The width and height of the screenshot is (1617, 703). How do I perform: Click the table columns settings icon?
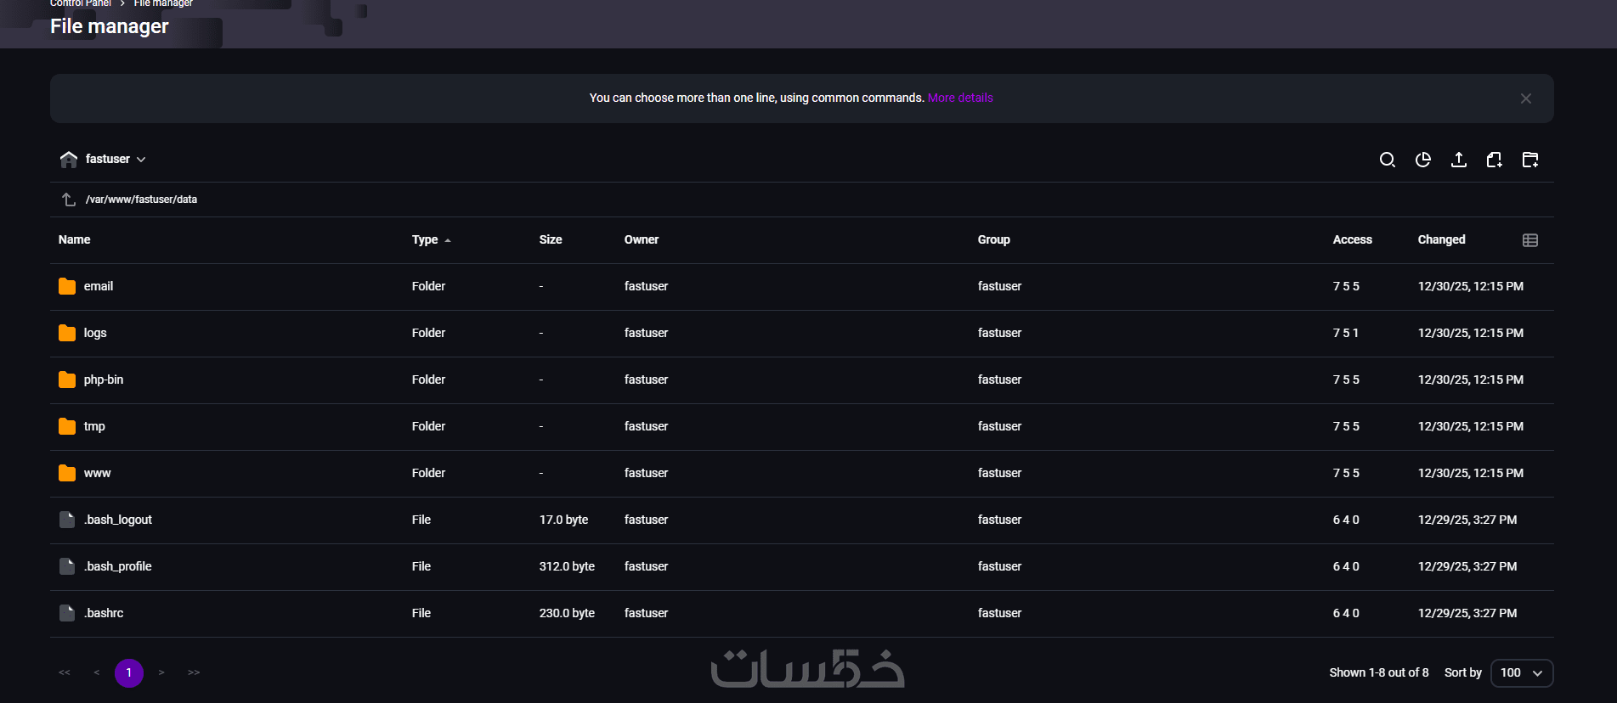(x=1530, y=240)
